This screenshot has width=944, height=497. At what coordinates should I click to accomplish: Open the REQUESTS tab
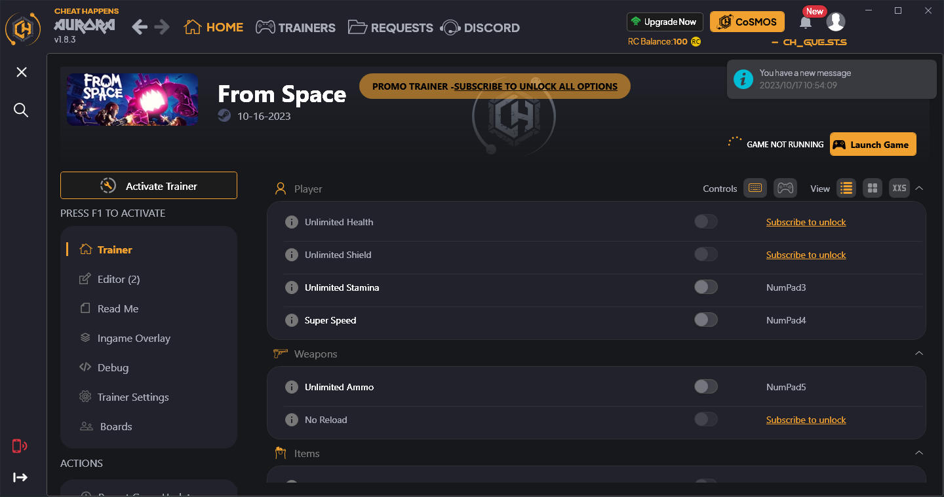tap(390, 28)
